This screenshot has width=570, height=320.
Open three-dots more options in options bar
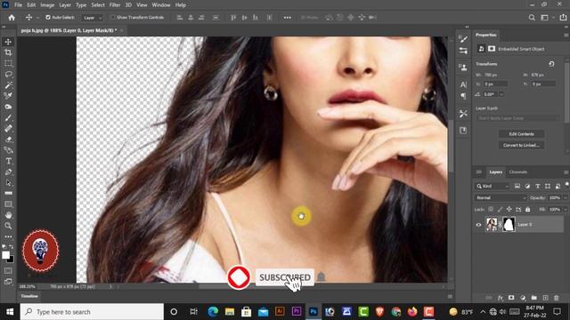click(287, 18)
